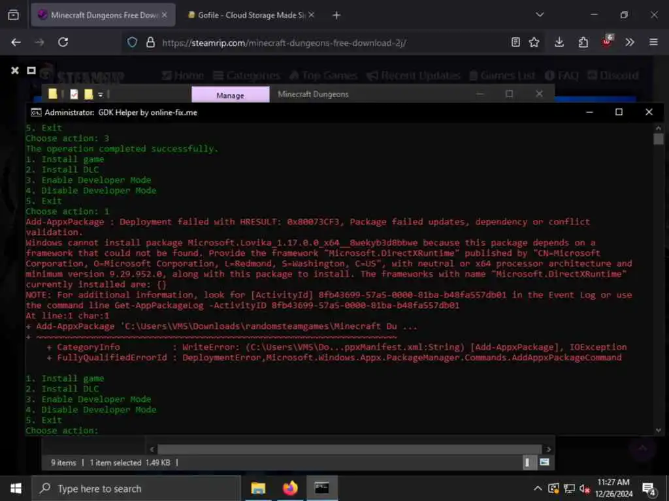Open the notification center icon
Image resolution: width=669 pixels, height=501 pixels.
pyautogui.click(x=649, y=489)
